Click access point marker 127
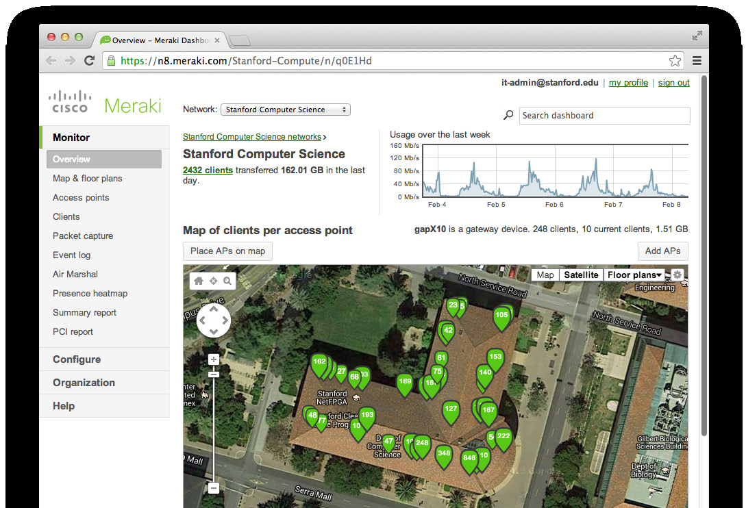 451,413
